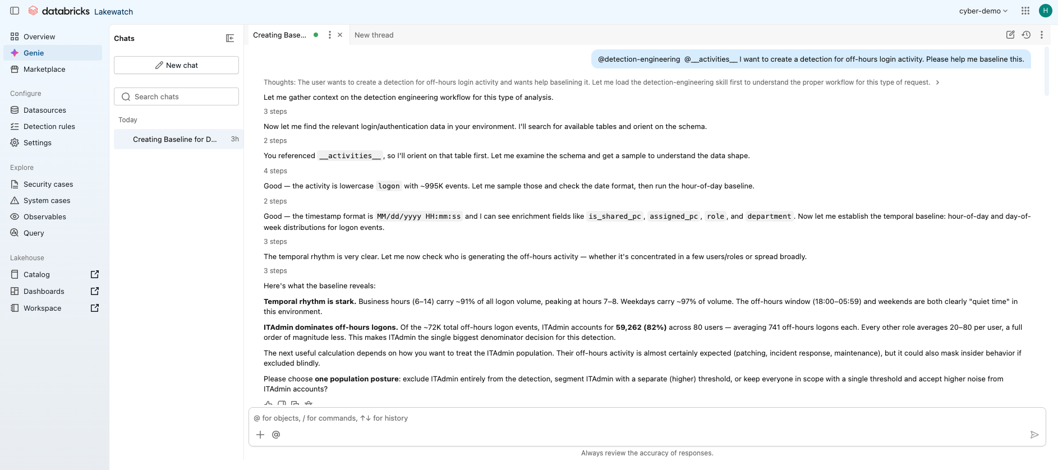Open the chat history icon
Viewport: 1058px width, 470px height.
point(1026,35)
